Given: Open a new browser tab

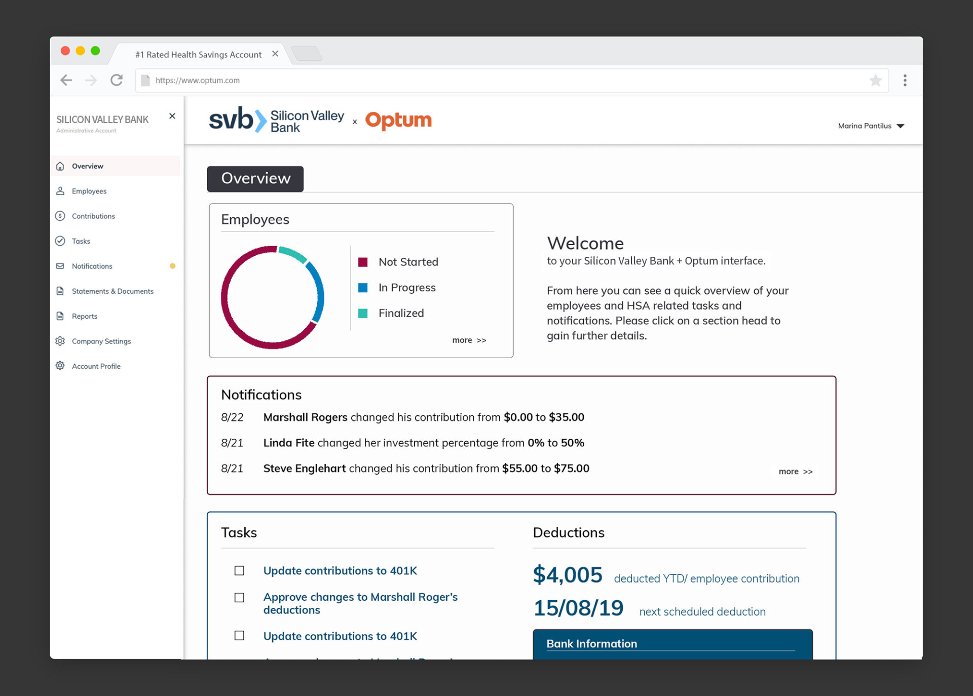Looking at the screenshot, I should click(307, 54).
